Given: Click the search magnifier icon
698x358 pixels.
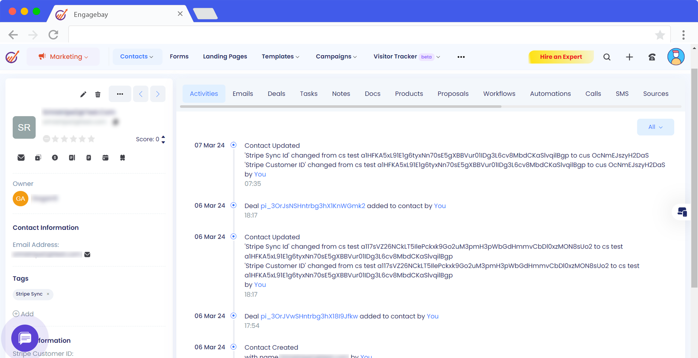Looking at the screenshot, I should [607, 57].
